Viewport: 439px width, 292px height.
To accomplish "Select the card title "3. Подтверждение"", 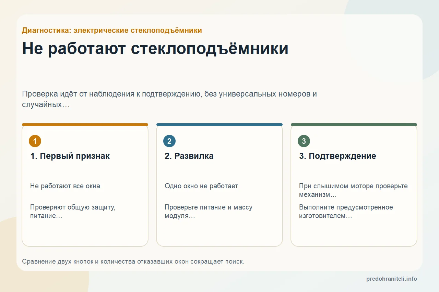I will pos(337,156).
